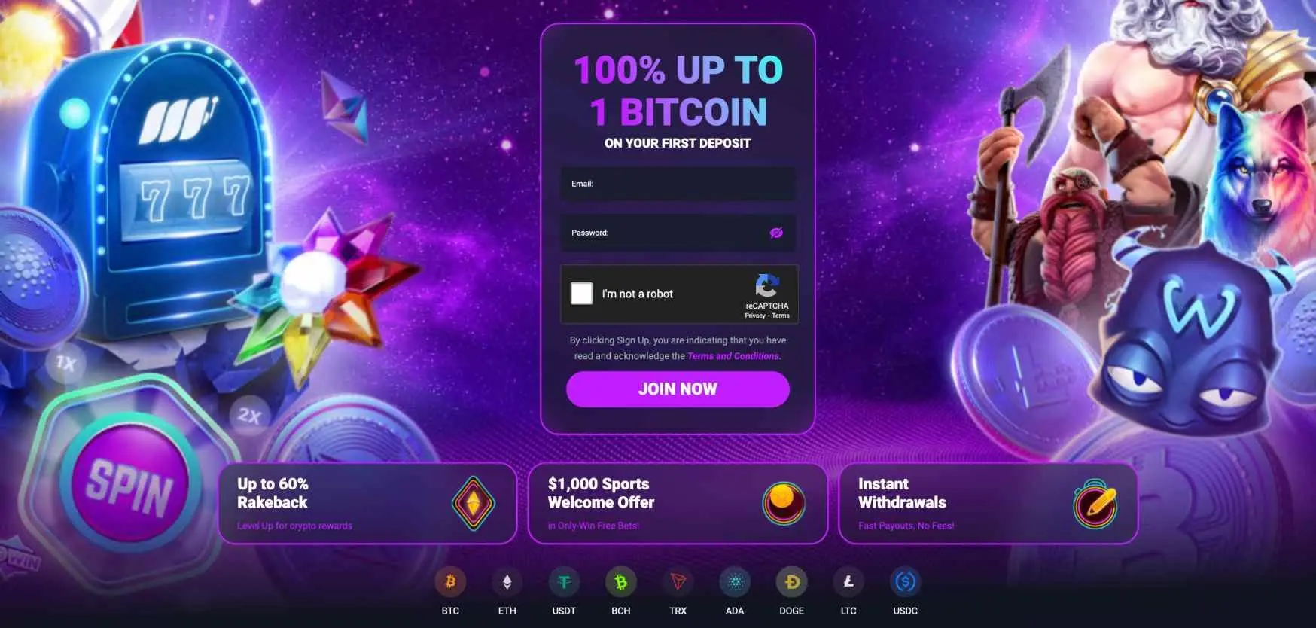Click the ADA Cardano icon
This screenshot has width=1316, height=628.
click(735, 582)
